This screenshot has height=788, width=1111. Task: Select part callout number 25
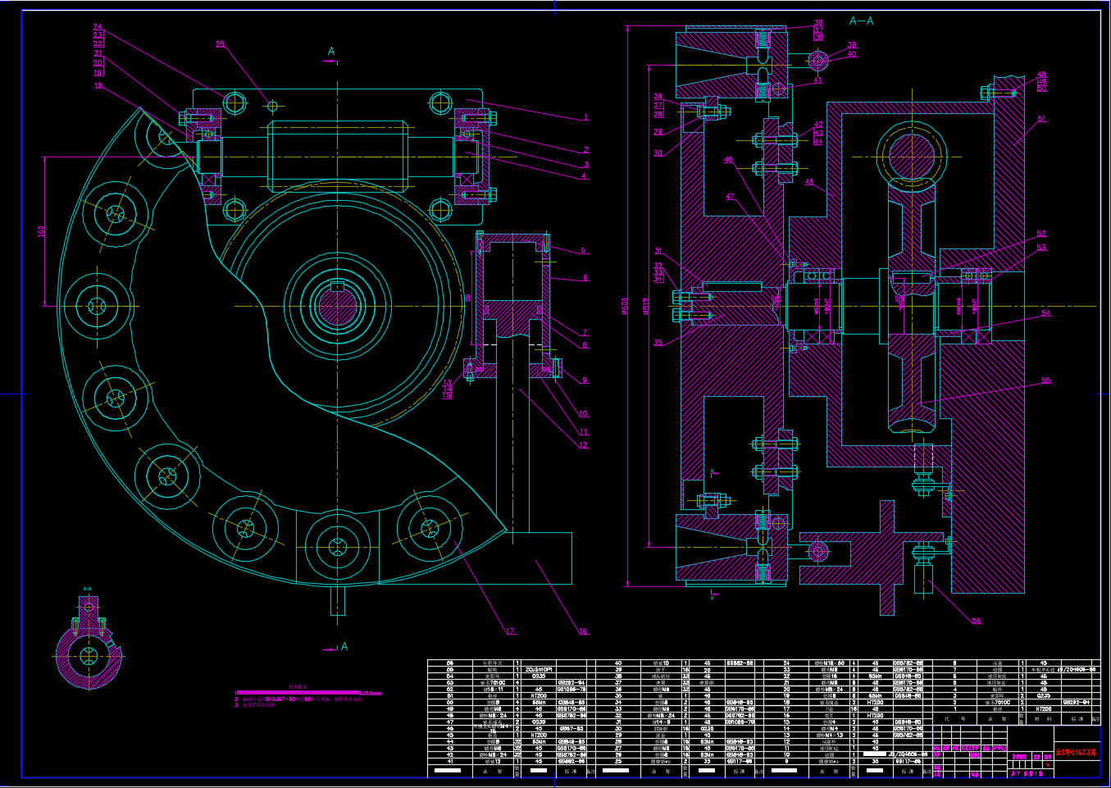click(220, 44)
